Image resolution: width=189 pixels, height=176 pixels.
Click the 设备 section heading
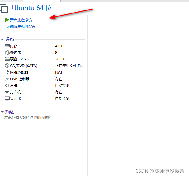pyautogui.click(x=10, y=39)
